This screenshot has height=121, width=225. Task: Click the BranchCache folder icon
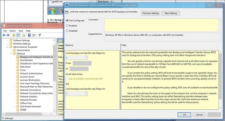[x=18, y=60]
